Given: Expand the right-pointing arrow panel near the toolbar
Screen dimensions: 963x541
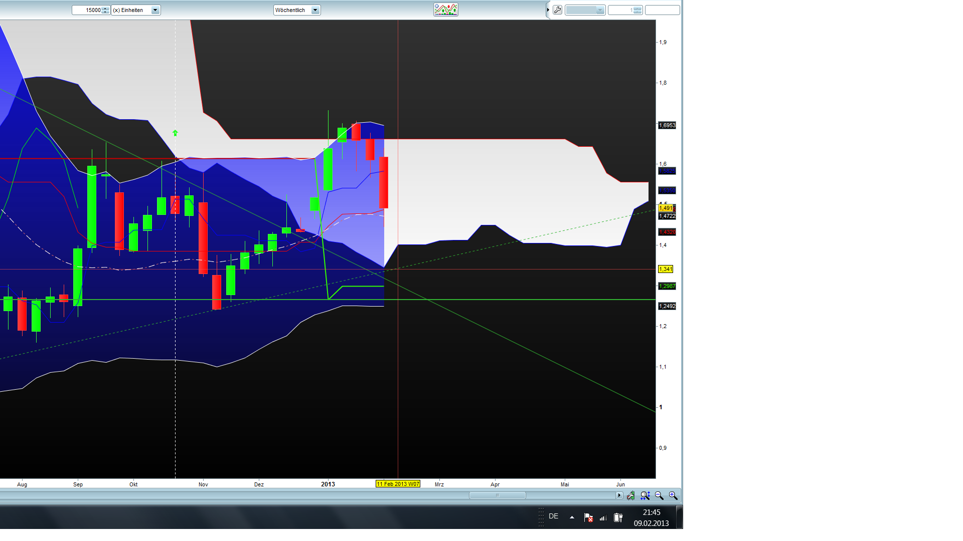Looking at the screenshot, I should [x=548, y=10].
